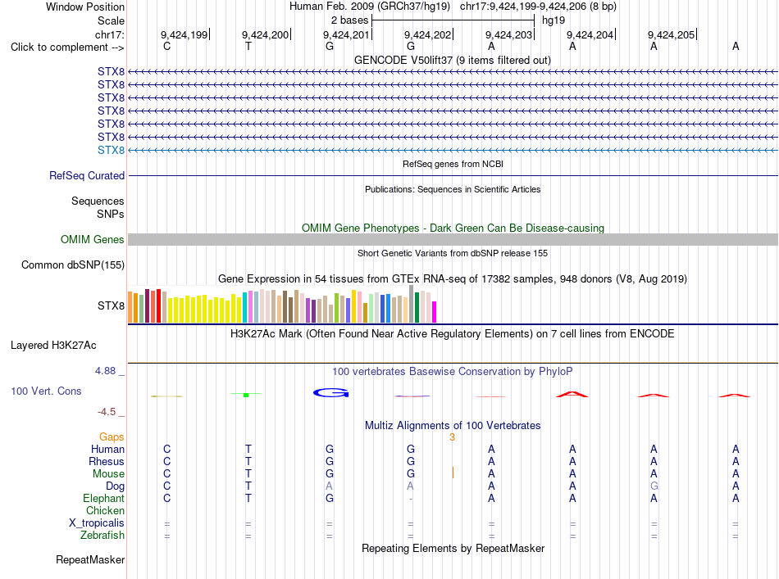Click the large blue G in the PhyloP logo
Image resolution: width=779 pixels, height=579 pixels.
(x=331, y=392)
